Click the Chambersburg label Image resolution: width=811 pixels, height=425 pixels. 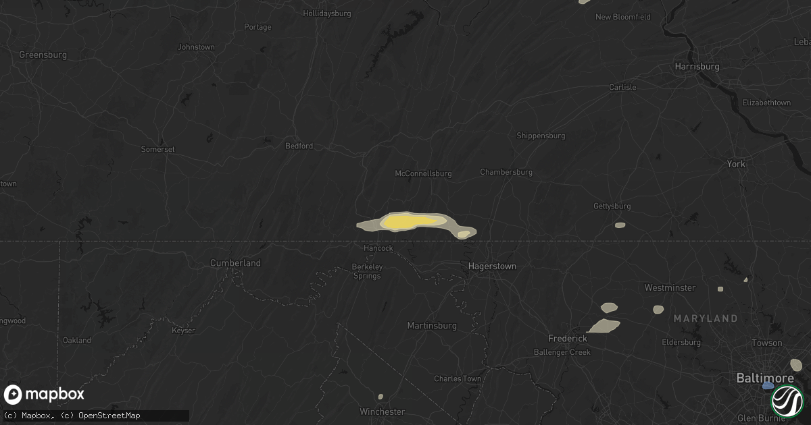506,172
